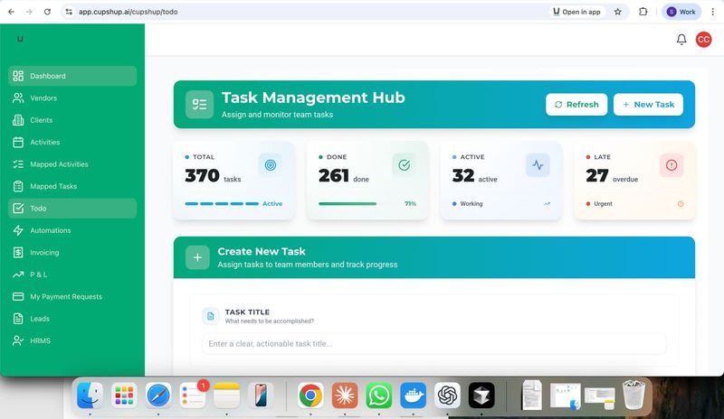Click the HRMS user icon
This screenshot has height=419, width=724.
point(18,340)
